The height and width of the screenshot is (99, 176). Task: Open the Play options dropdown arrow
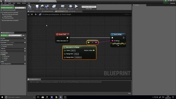point(80,7)
